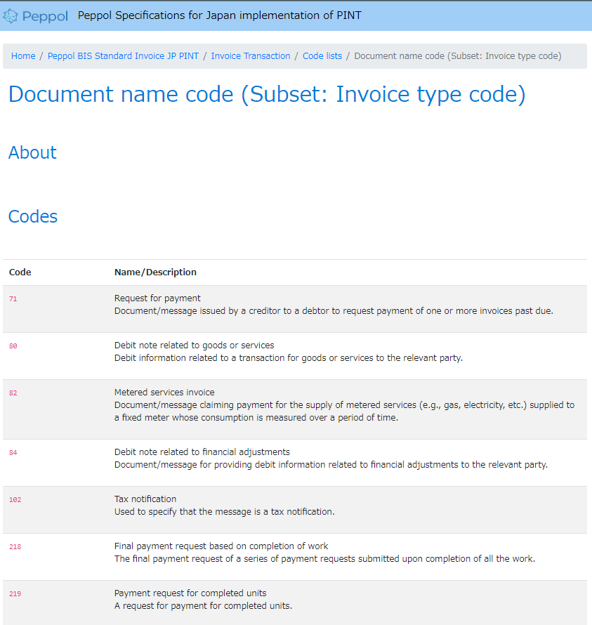Screen dimensions: 592x625
Task: Click 'Final payment request based on completion of work'
Action: click(x=221, y=546)
